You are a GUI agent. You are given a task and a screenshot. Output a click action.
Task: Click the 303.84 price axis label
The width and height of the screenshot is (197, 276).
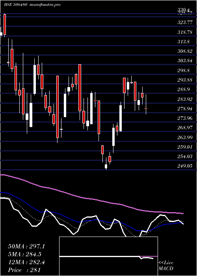[x=185, y=61]
